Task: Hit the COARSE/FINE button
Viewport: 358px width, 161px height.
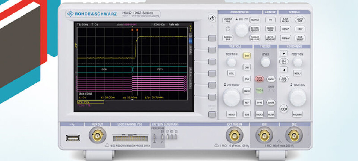Action: (227, 20)
